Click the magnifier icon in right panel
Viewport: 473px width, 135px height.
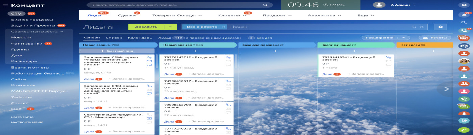coord(464,22)
